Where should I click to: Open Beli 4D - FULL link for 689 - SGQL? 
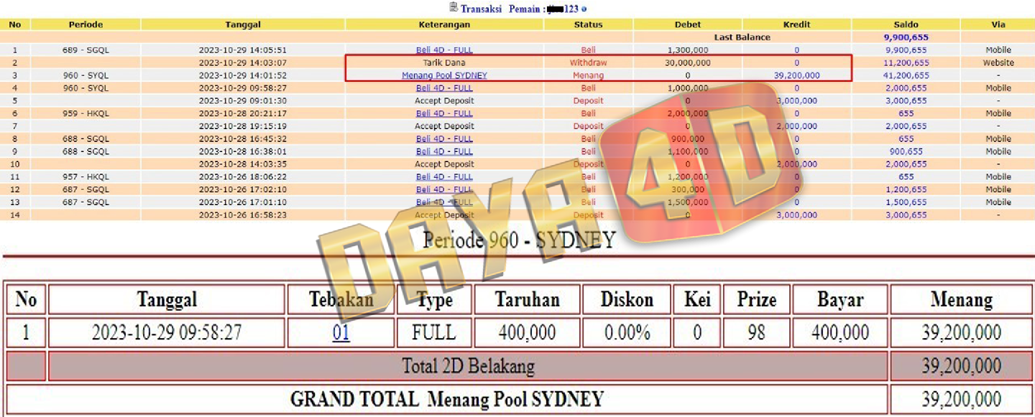tap(444, 50)
